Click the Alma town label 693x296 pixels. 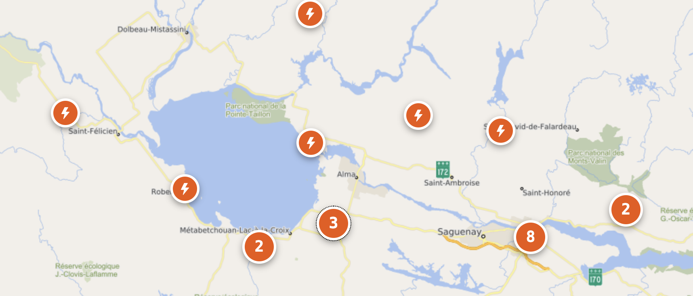pos(346,174)
